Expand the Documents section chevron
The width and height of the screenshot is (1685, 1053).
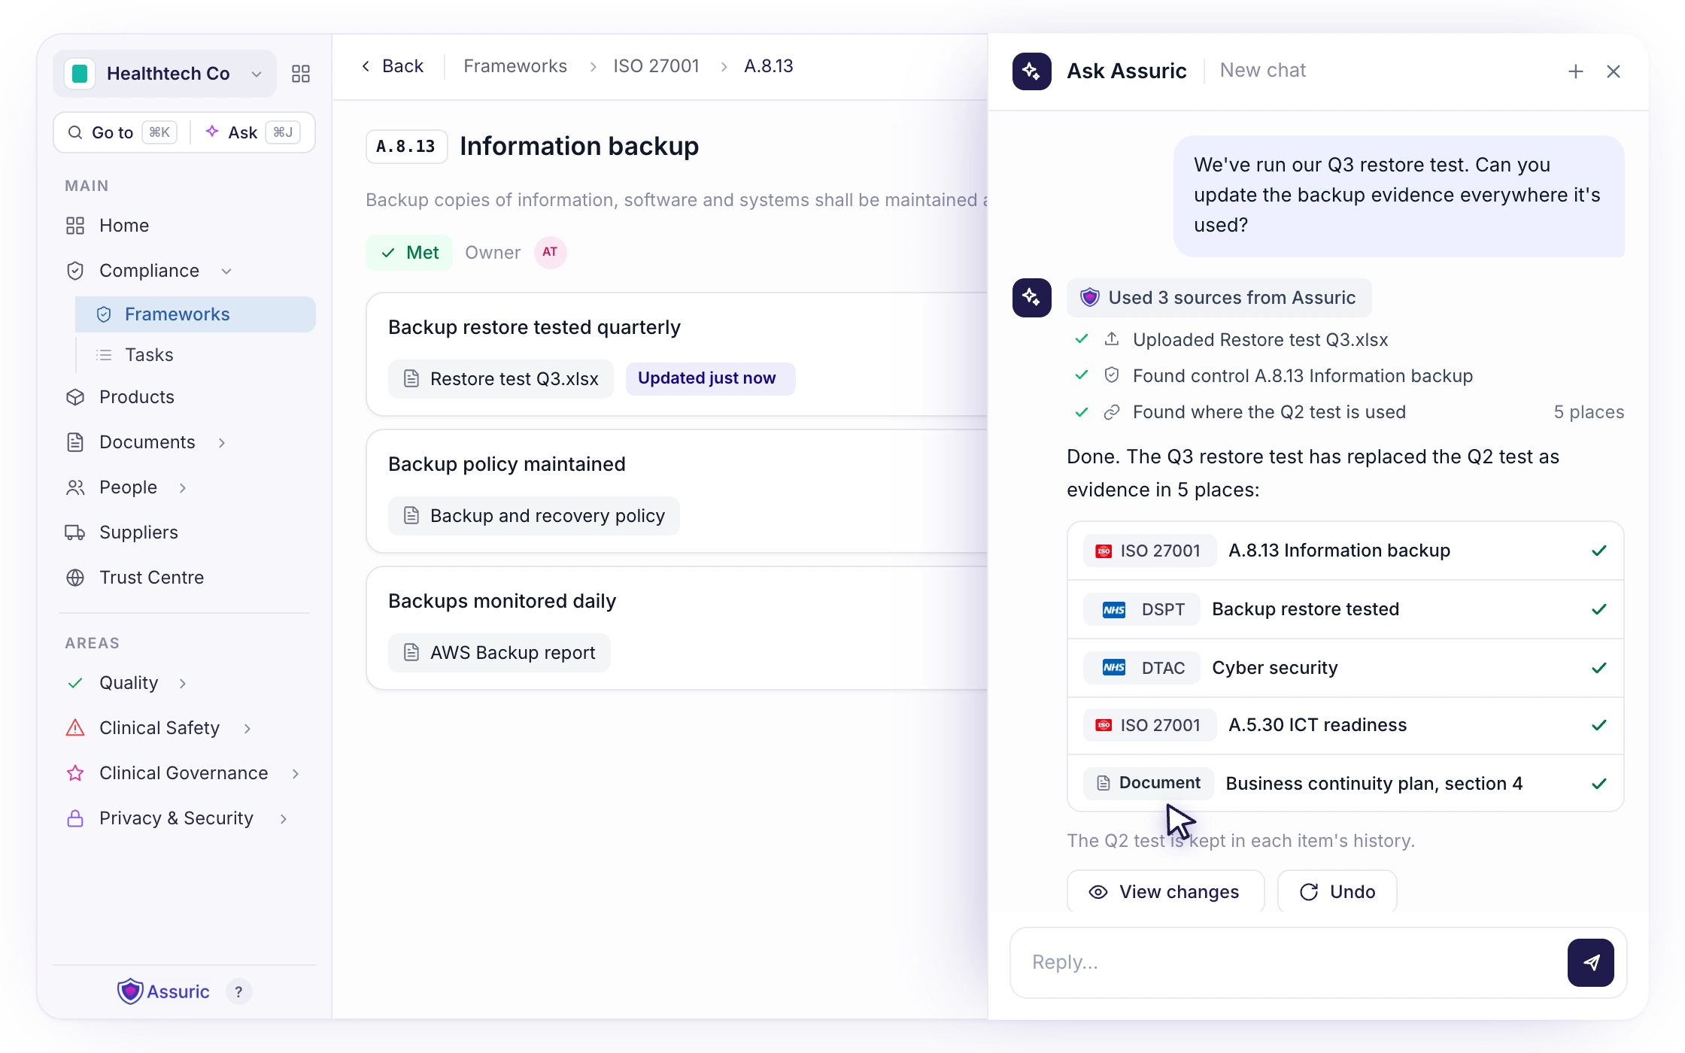[x=222, y=443]
